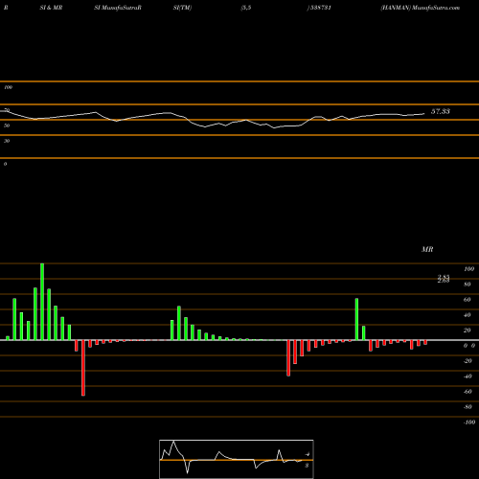Click the tallest green histogram bar
This screenshot has width=479, height=479.
click(42, 302)
